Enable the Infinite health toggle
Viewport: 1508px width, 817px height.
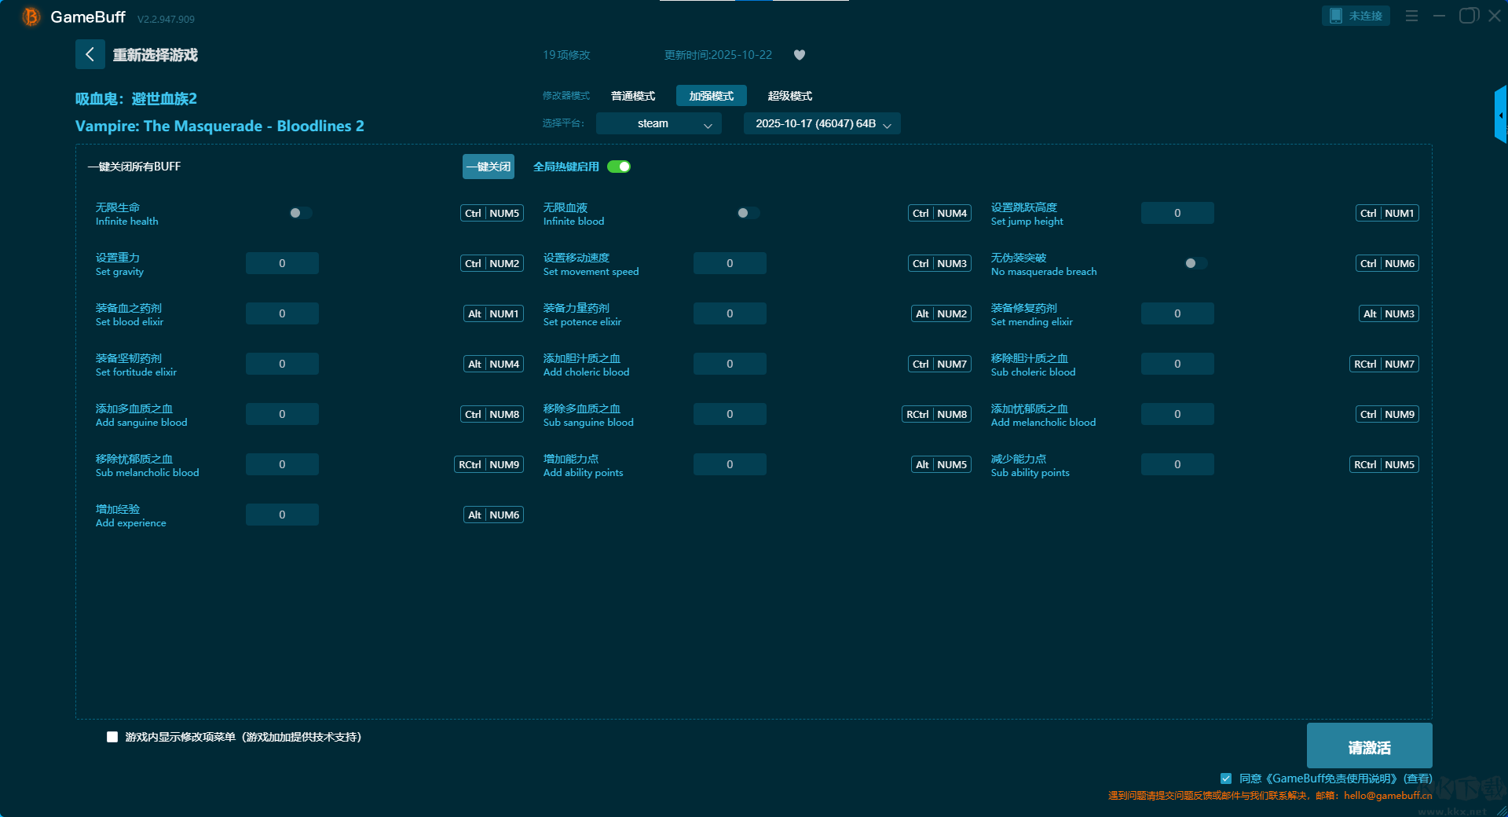[x=300, y=213]
